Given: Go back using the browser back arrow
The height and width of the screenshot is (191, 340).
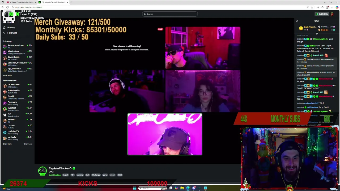Looking at the screenshot, I should point(3,7).
